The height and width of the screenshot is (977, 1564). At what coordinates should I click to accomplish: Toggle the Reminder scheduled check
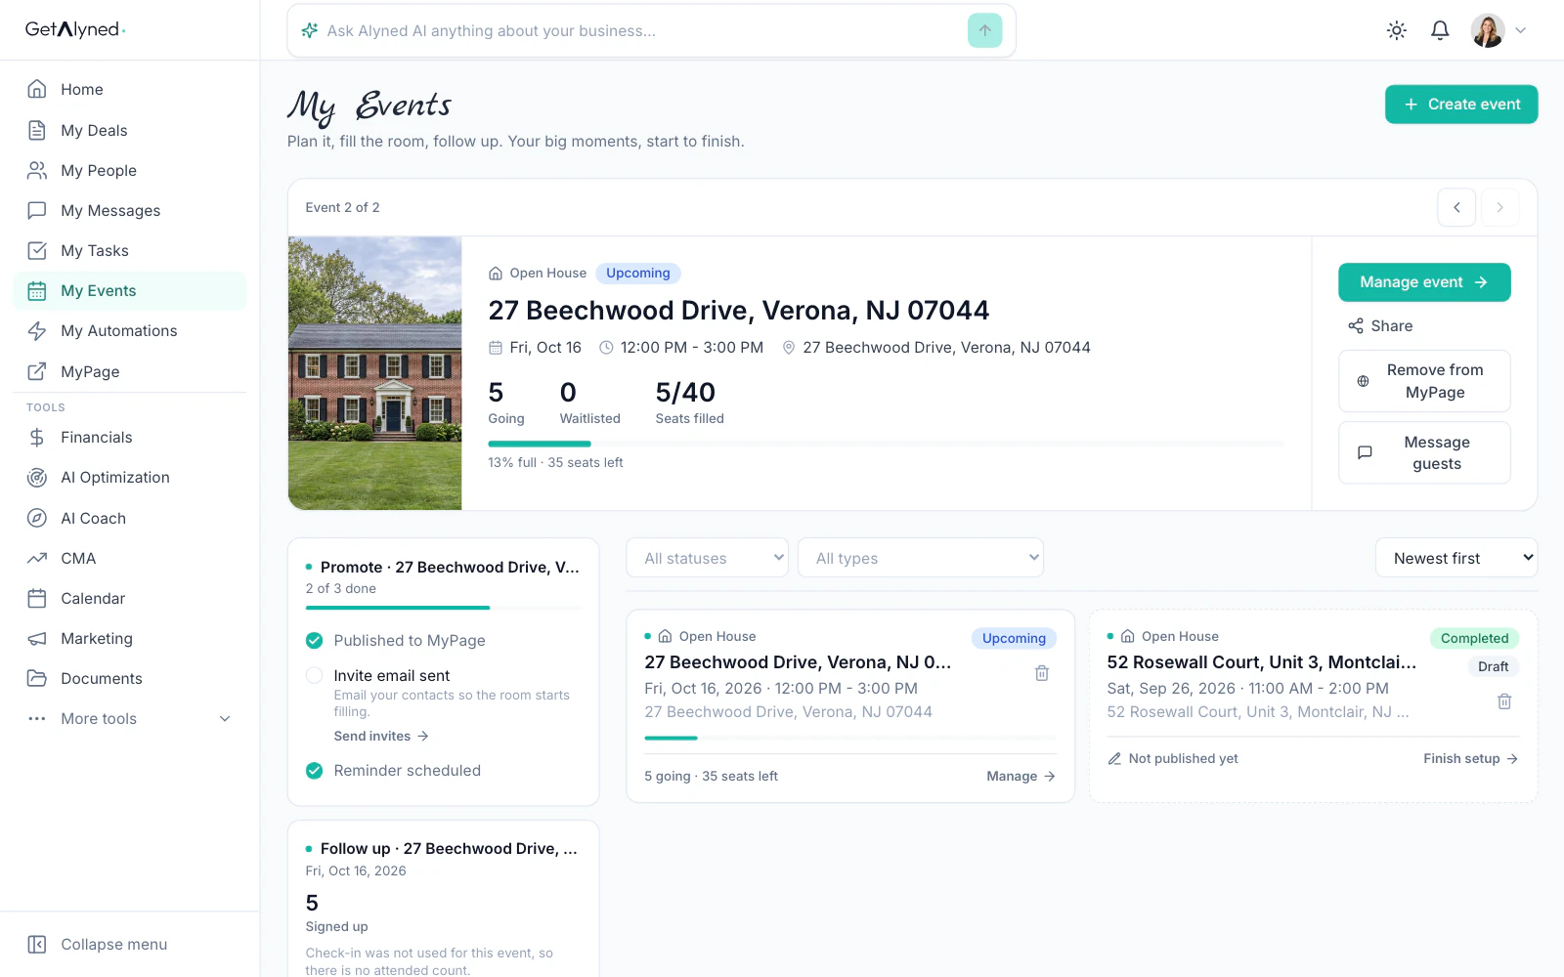pos(314,771)
